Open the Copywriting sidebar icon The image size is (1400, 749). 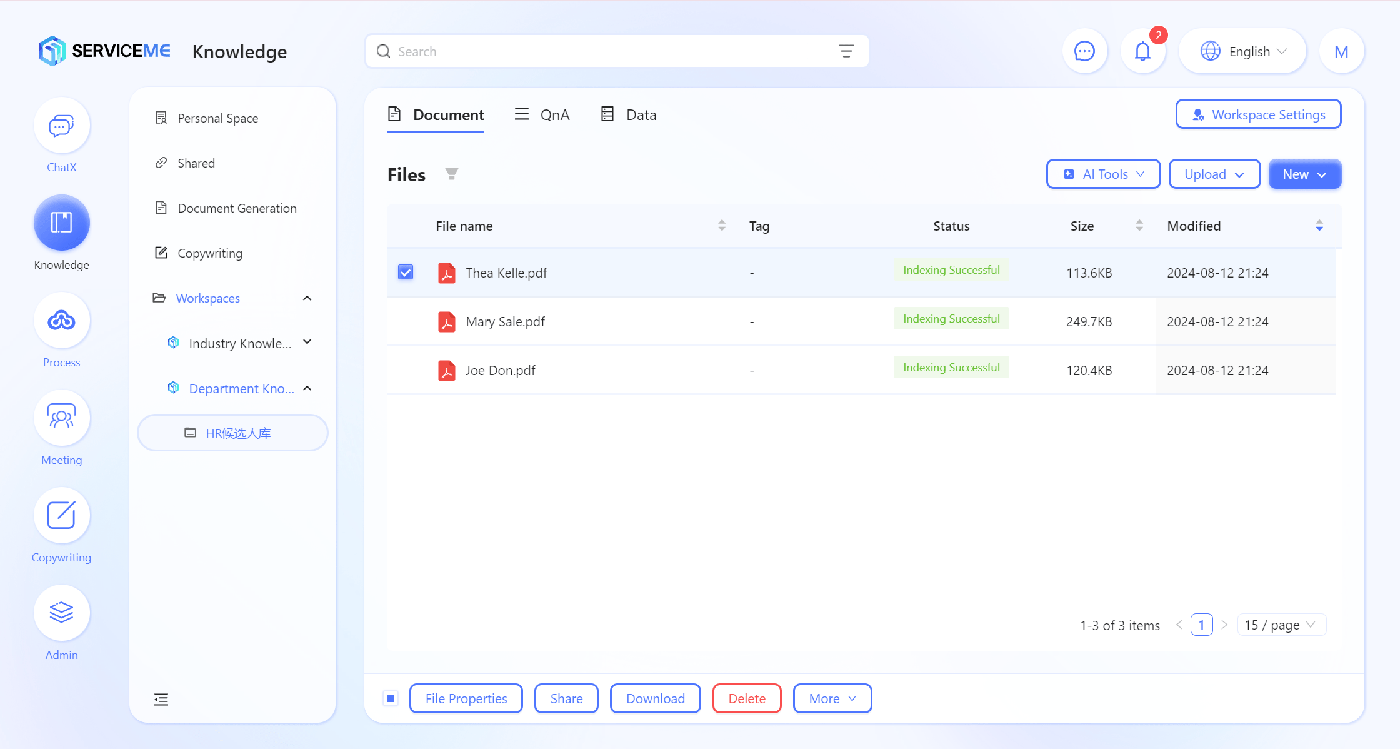61,516
